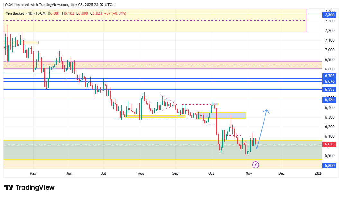Viewport: 342px width, 197px height.
Task: Click the 6,676 price level label
Action: [329, 81]
